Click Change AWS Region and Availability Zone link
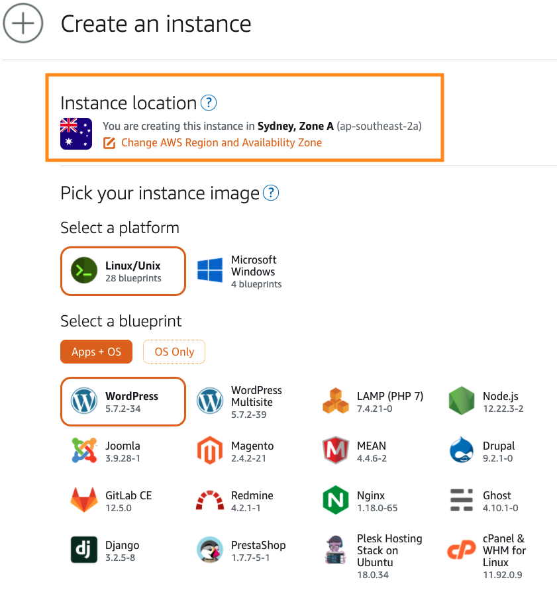 221,143
